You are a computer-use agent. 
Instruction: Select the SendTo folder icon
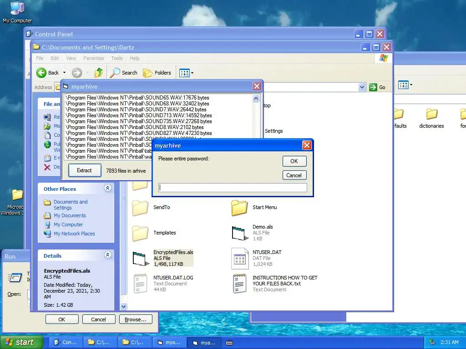point(140,207)
